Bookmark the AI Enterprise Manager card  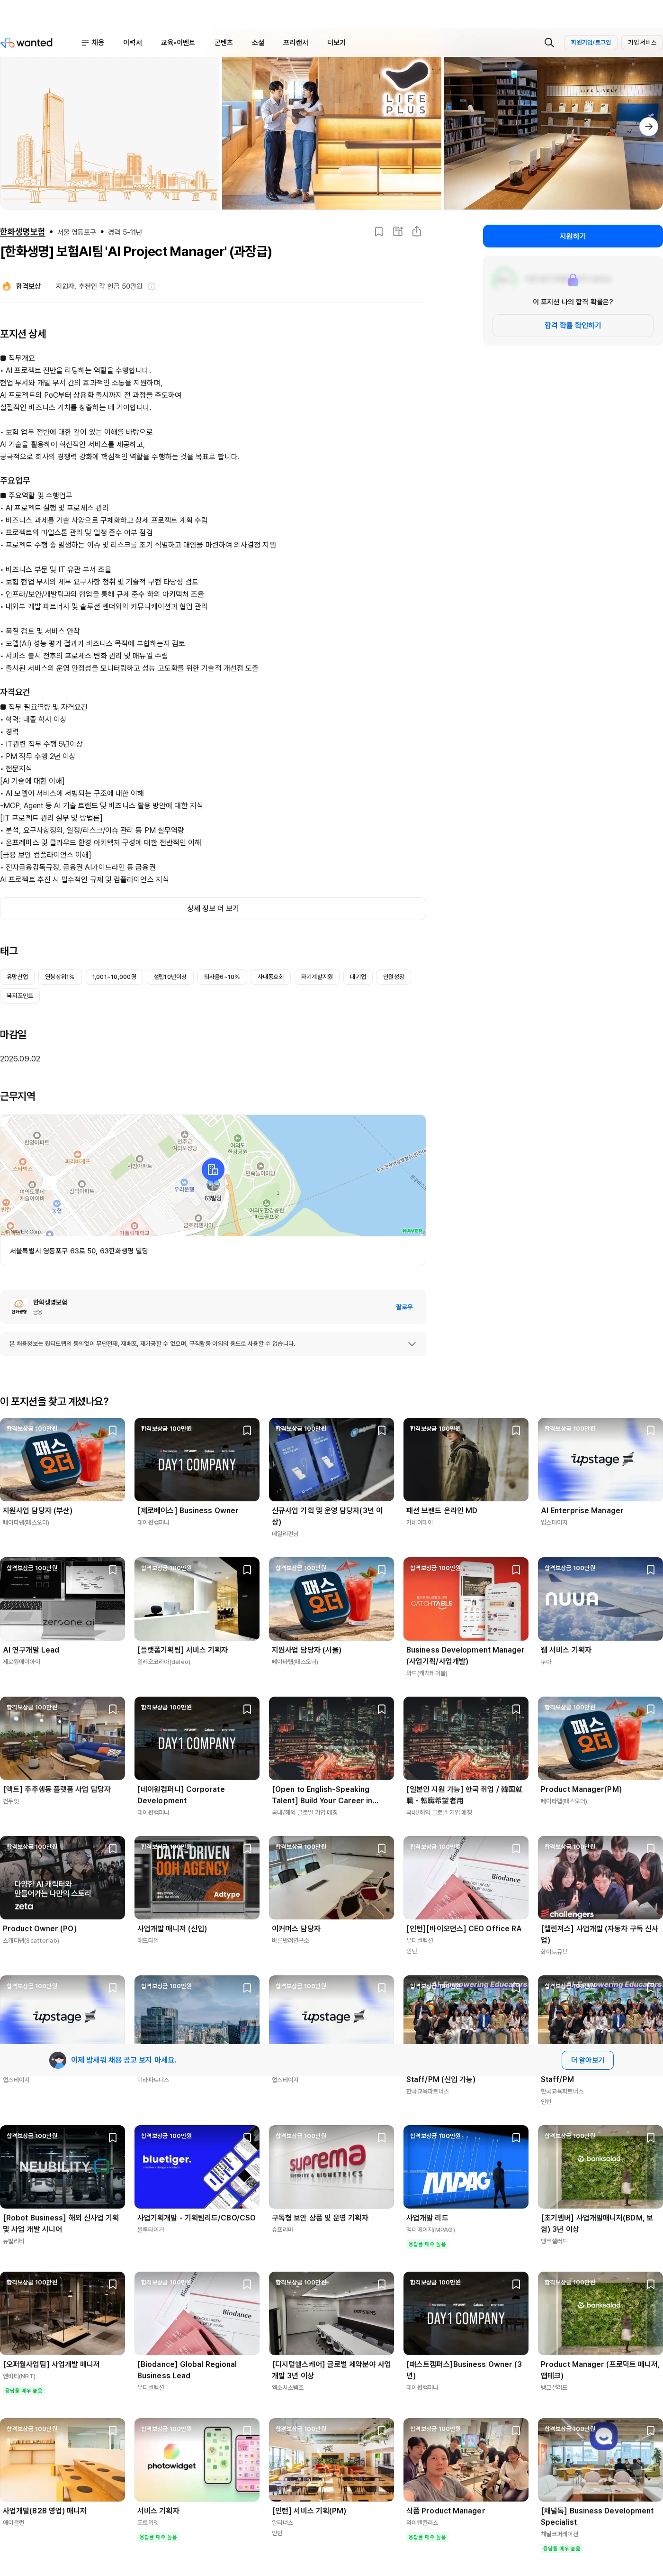(651, 1431)
